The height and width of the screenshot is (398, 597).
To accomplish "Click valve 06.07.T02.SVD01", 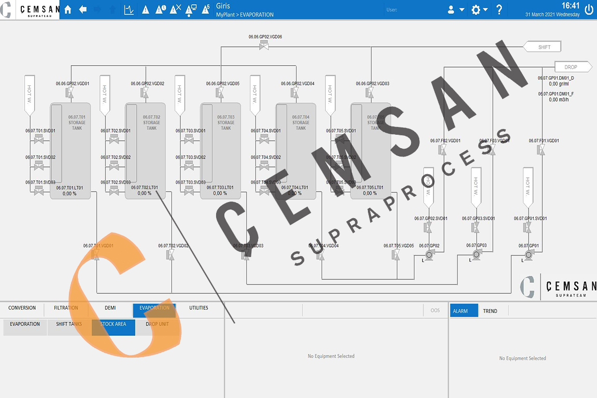I will [x=113, y=139].
